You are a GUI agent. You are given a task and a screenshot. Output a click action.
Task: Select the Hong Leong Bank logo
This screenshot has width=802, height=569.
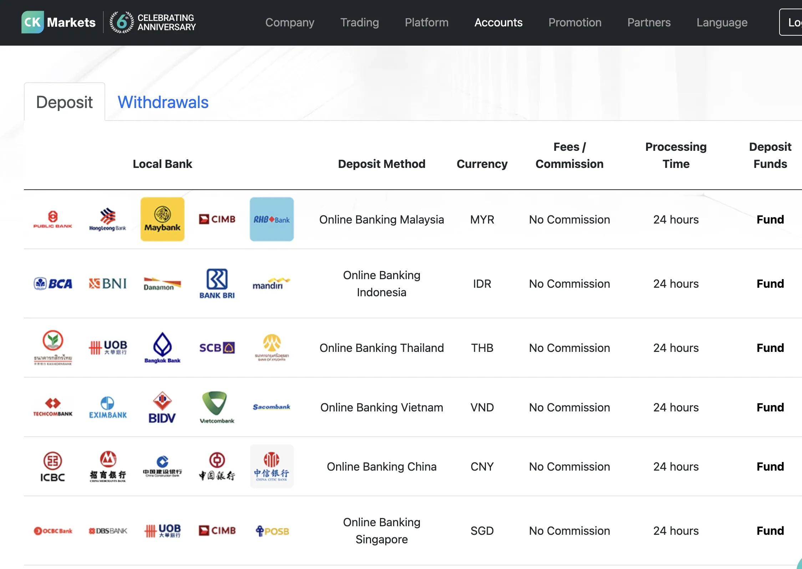107,219
